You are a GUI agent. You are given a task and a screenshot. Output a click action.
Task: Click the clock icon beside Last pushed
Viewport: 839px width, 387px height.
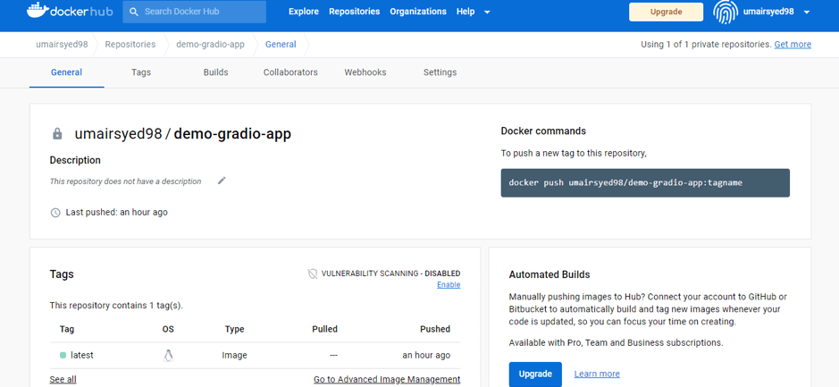(55, 213)
